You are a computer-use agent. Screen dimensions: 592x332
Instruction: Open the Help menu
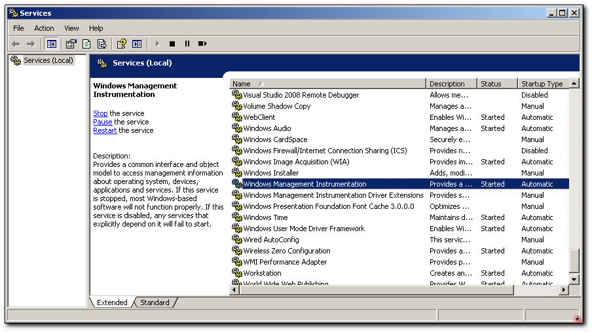click(x=96, y=28)
